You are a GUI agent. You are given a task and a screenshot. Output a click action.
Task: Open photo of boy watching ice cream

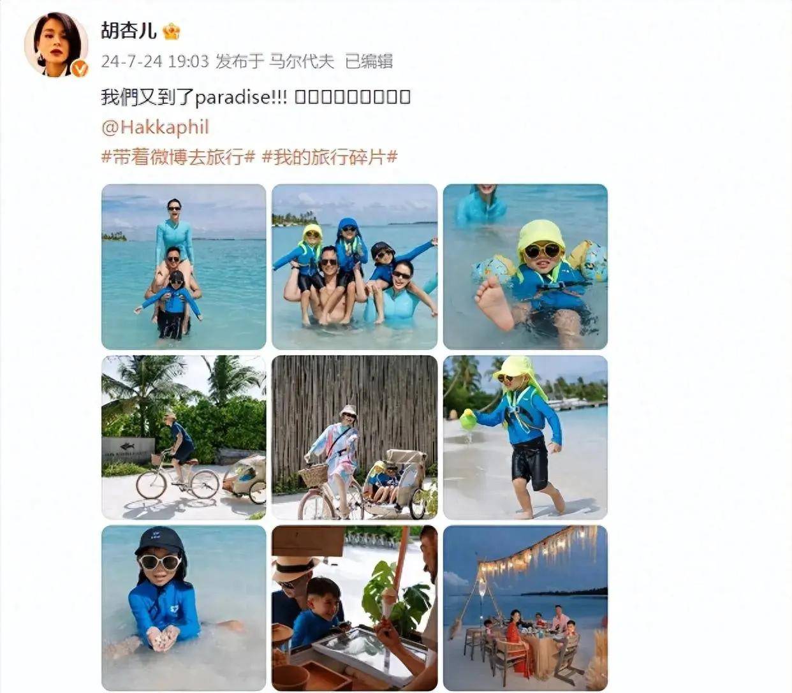(x=355, y=608)
